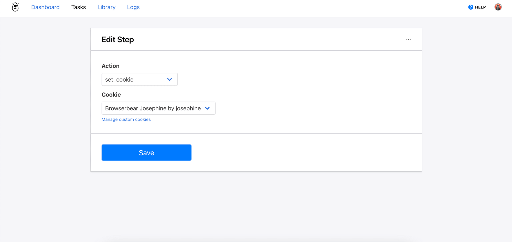Navigate to the Tasks section
Image resolution: width=512 pixels, height=242 pixels.
pos(78,7)
